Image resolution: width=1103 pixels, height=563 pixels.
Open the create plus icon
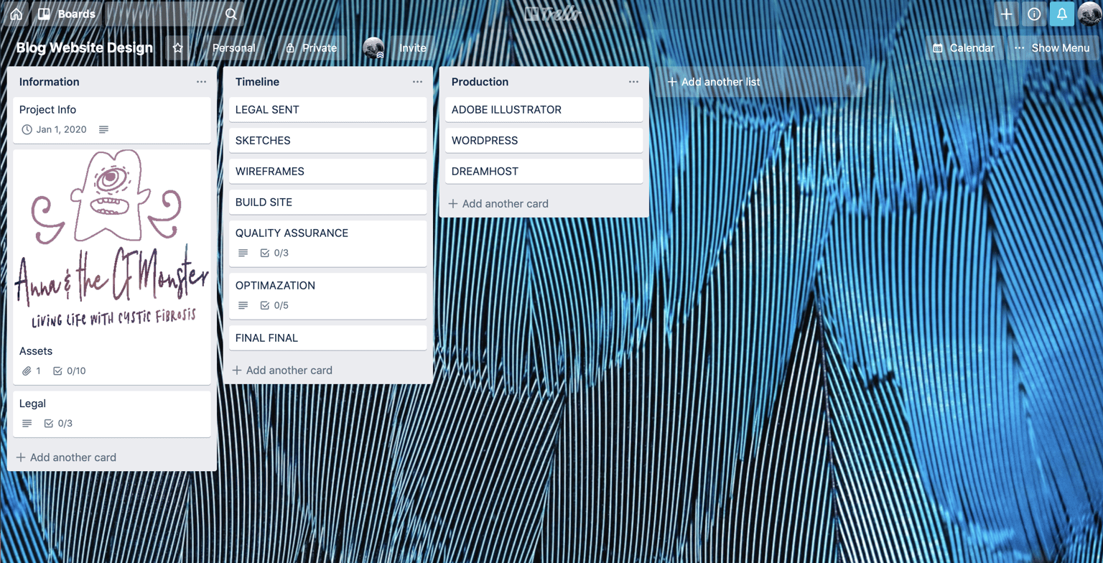pos(1006,14)
